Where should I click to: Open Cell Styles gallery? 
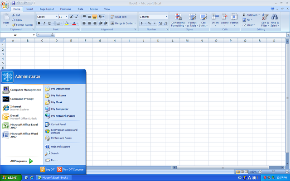tap(203, 20)
